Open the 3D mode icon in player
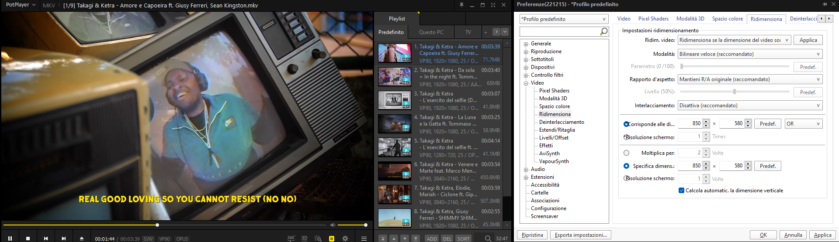 pyautogui.click(x=305, y=238)
